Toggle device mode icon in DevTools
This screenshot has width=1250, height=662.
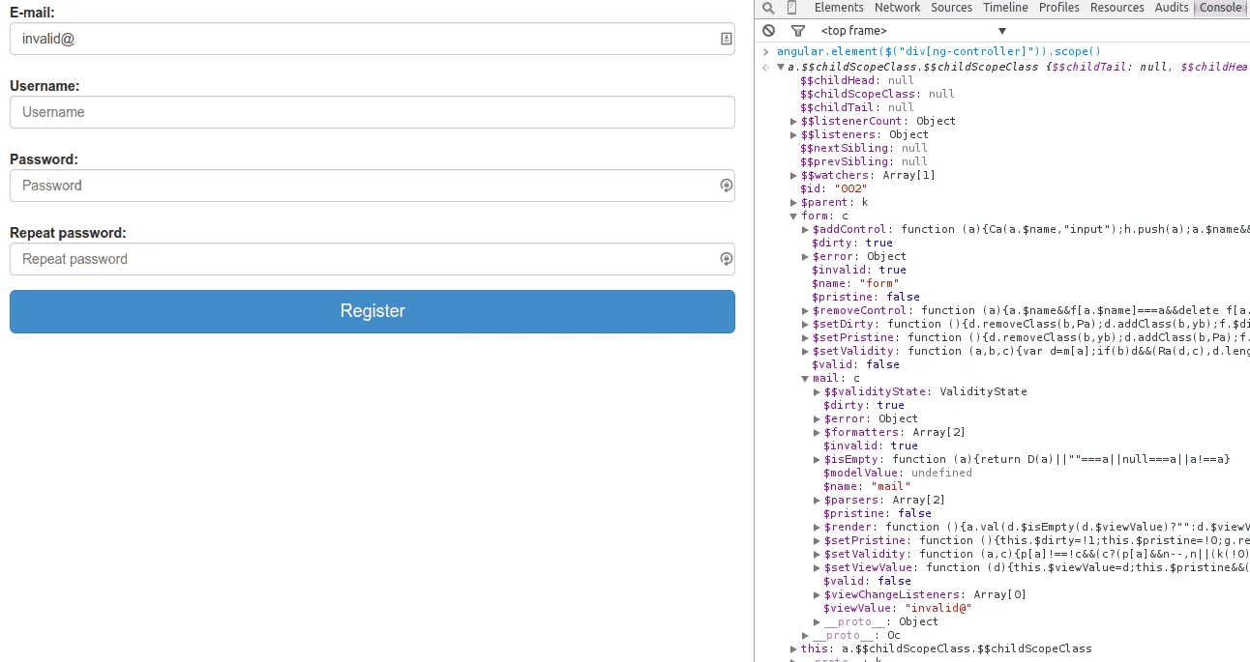(792, 8)
